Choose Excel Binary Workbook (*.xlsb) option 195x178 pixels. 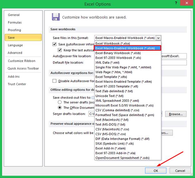pos(118,53)
